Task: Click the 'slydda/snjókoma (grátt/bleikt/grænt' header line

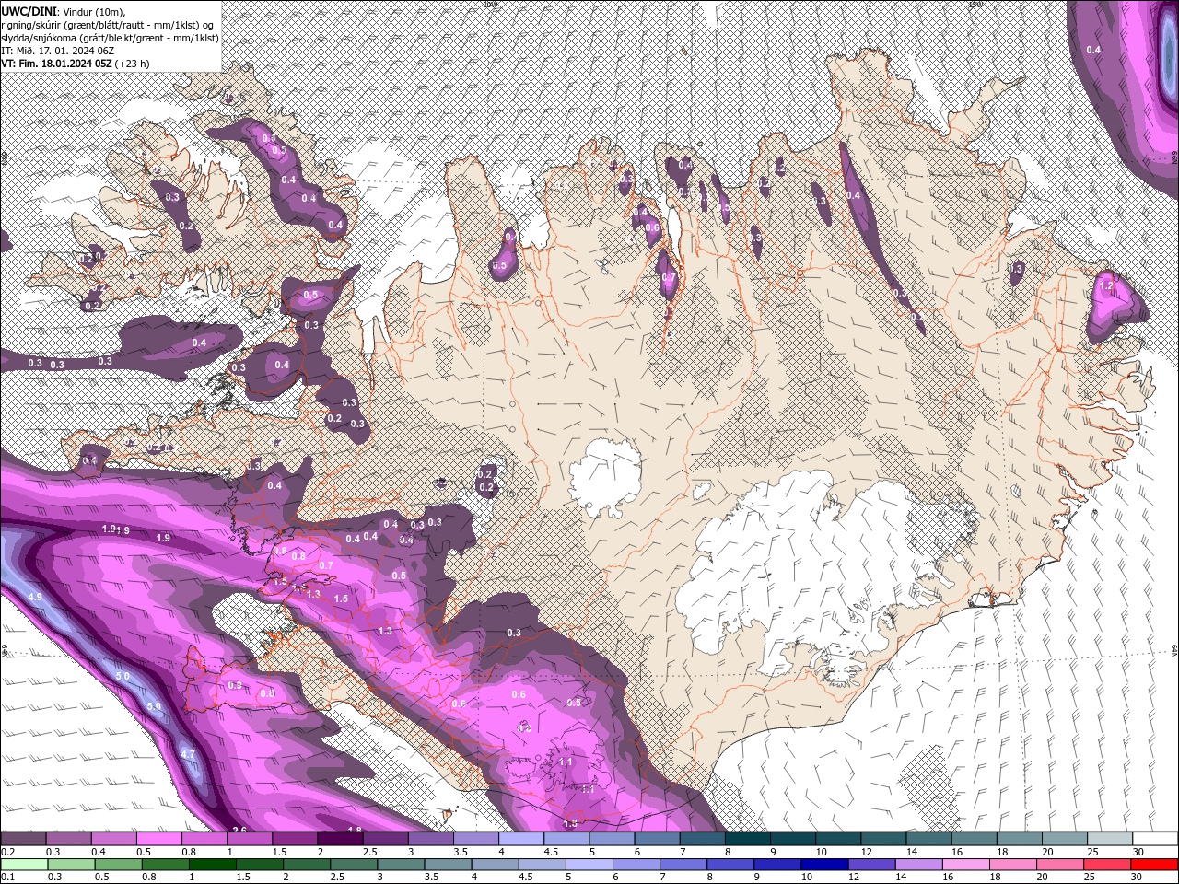Action: [108, 38]
